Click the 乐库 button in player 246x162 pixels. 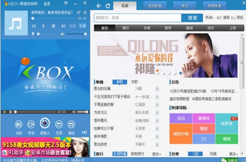82,26
